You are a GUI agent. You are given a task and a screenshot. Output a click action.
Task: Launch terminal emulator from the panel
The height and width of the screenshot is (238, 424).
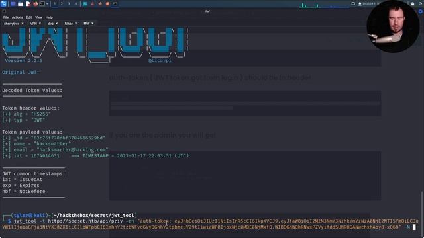[42, 4]
